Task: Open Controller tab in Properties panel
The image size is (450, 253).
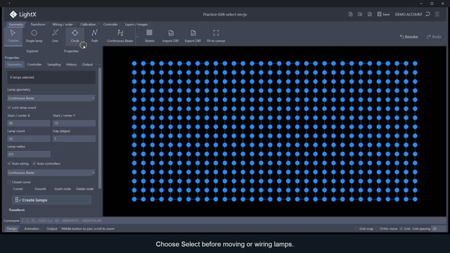Action: 34,65
